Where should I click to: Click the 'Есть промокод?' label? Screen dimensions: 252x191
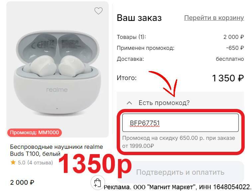[x=164, y=103]
